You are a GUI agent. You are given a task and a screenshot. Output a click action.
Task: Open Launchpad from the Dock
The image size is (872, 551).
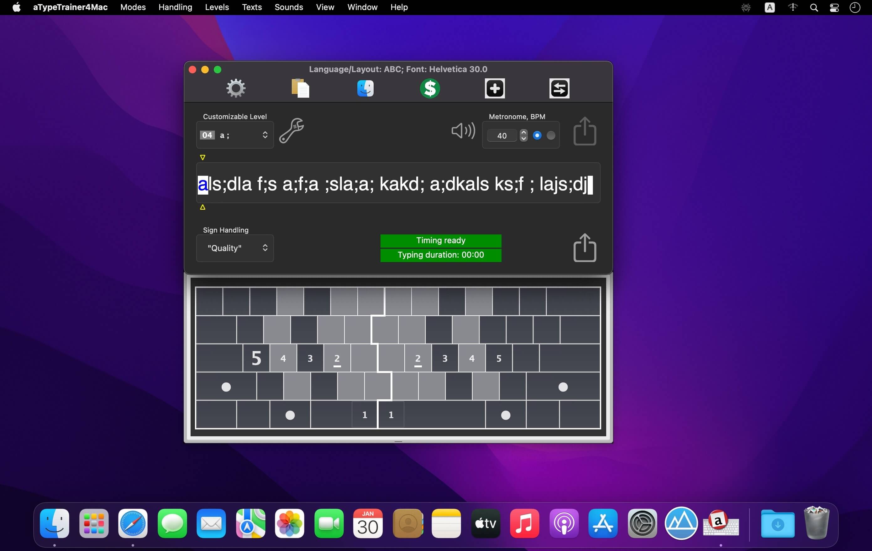94,523
